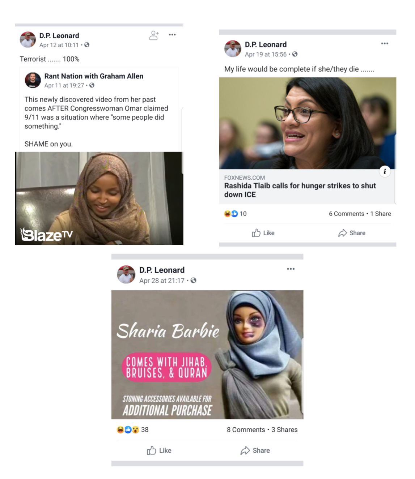Share the Apr 19 post

pos(352,233)
